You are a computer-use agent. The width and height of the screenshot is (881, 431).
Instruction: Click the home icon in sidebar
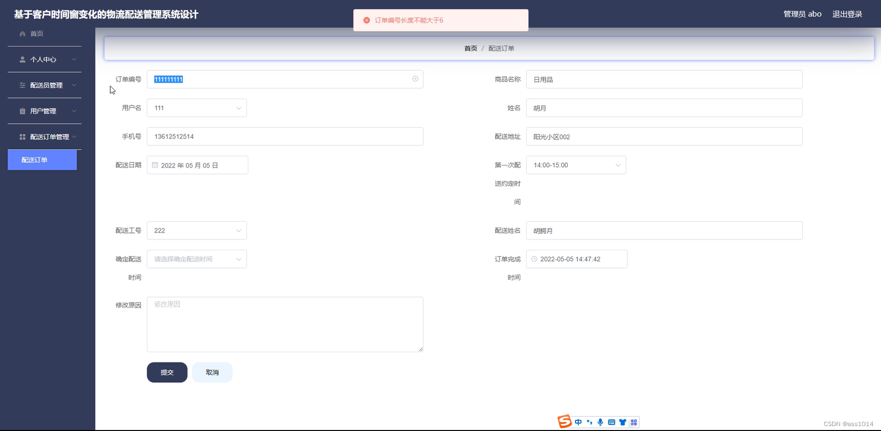pos(22,33)
